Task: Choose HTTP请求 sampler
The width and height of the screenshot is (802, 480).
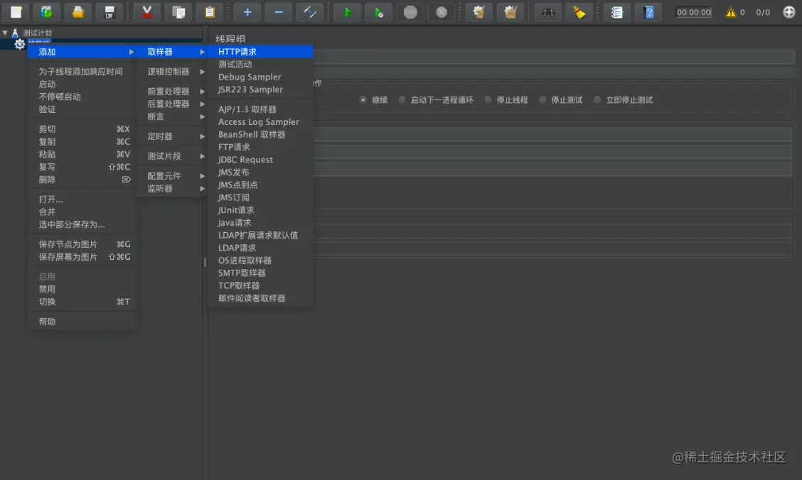Action: 260,52
